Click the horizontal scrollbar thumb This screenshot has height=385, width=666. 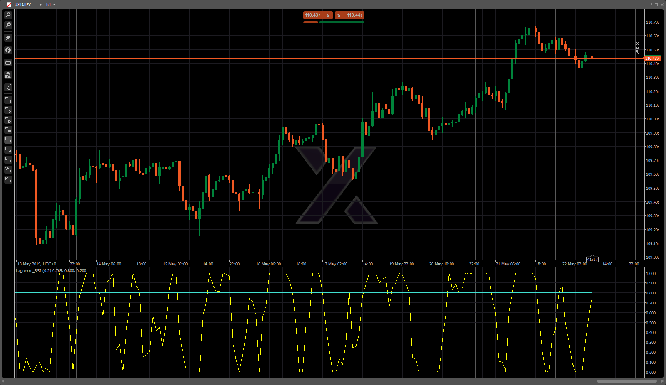[x=626, y=381]
